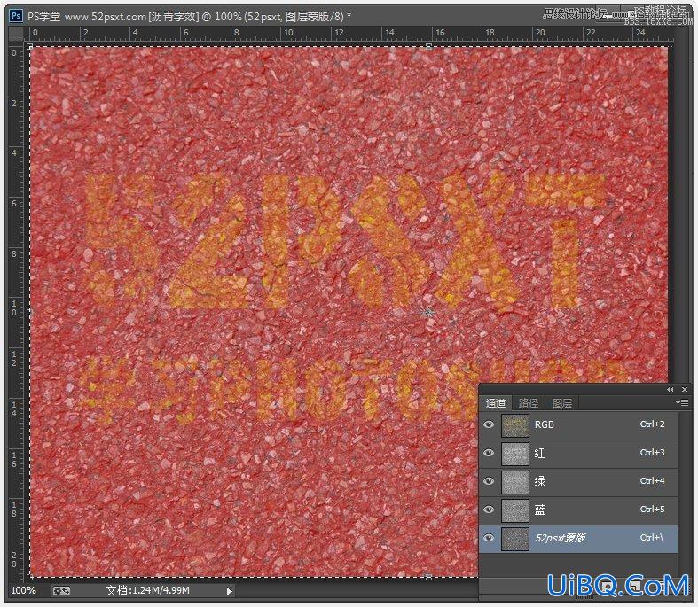The image size is (698, 607).
Task: Click the transform center reference point crosshair
Action: 428,313
